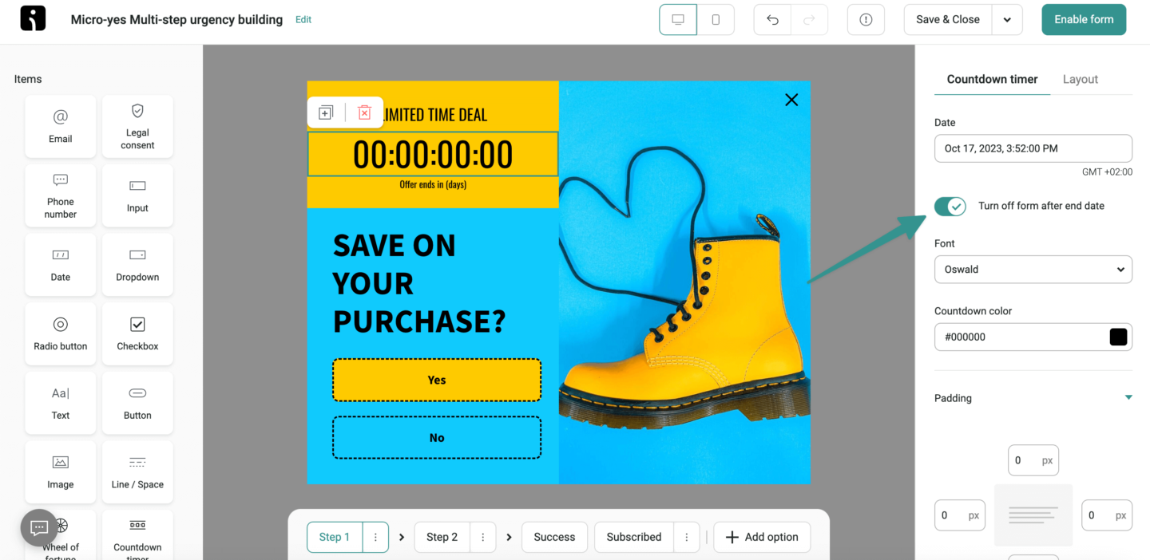Click the Yes button in popup

[x=437, y=380]
